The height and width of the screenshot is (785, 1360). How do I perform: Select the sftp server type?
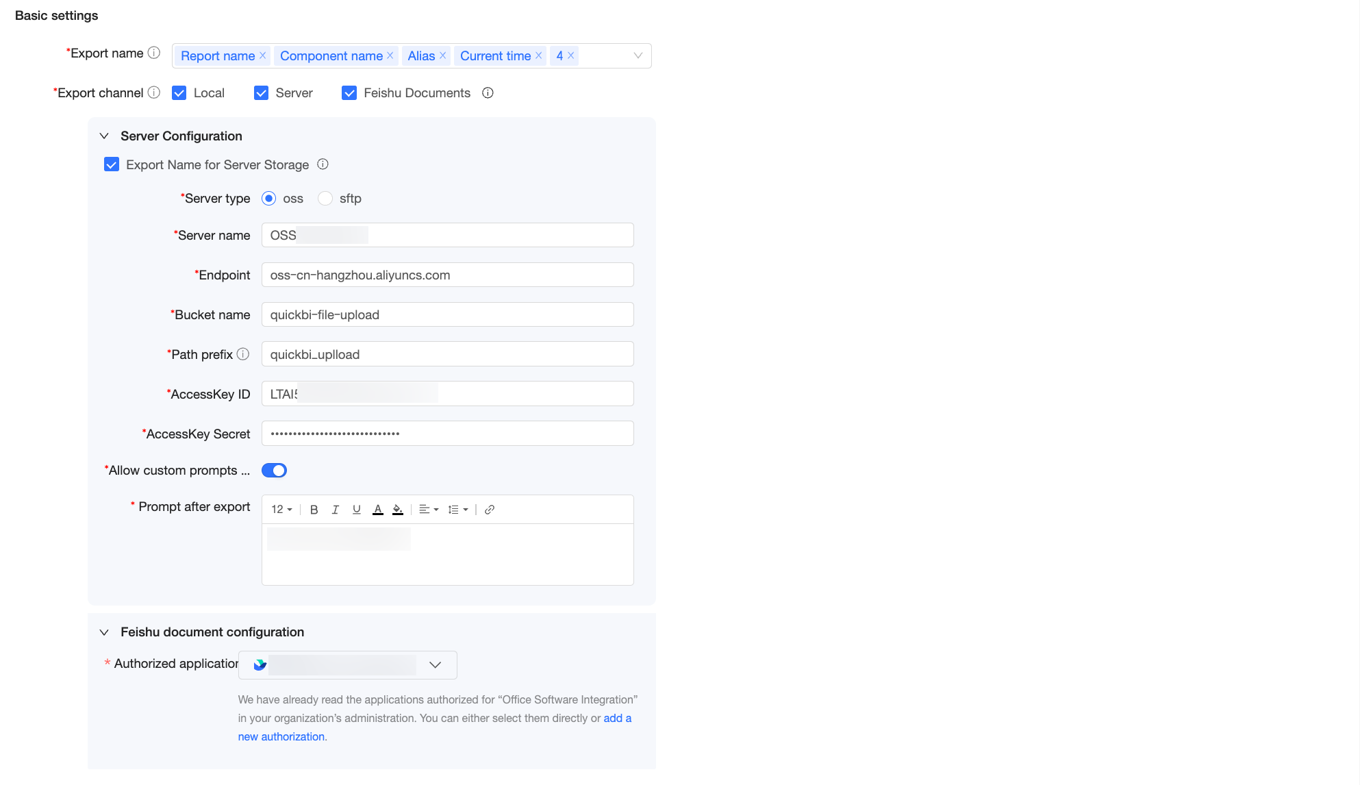[x=325, y=199]
